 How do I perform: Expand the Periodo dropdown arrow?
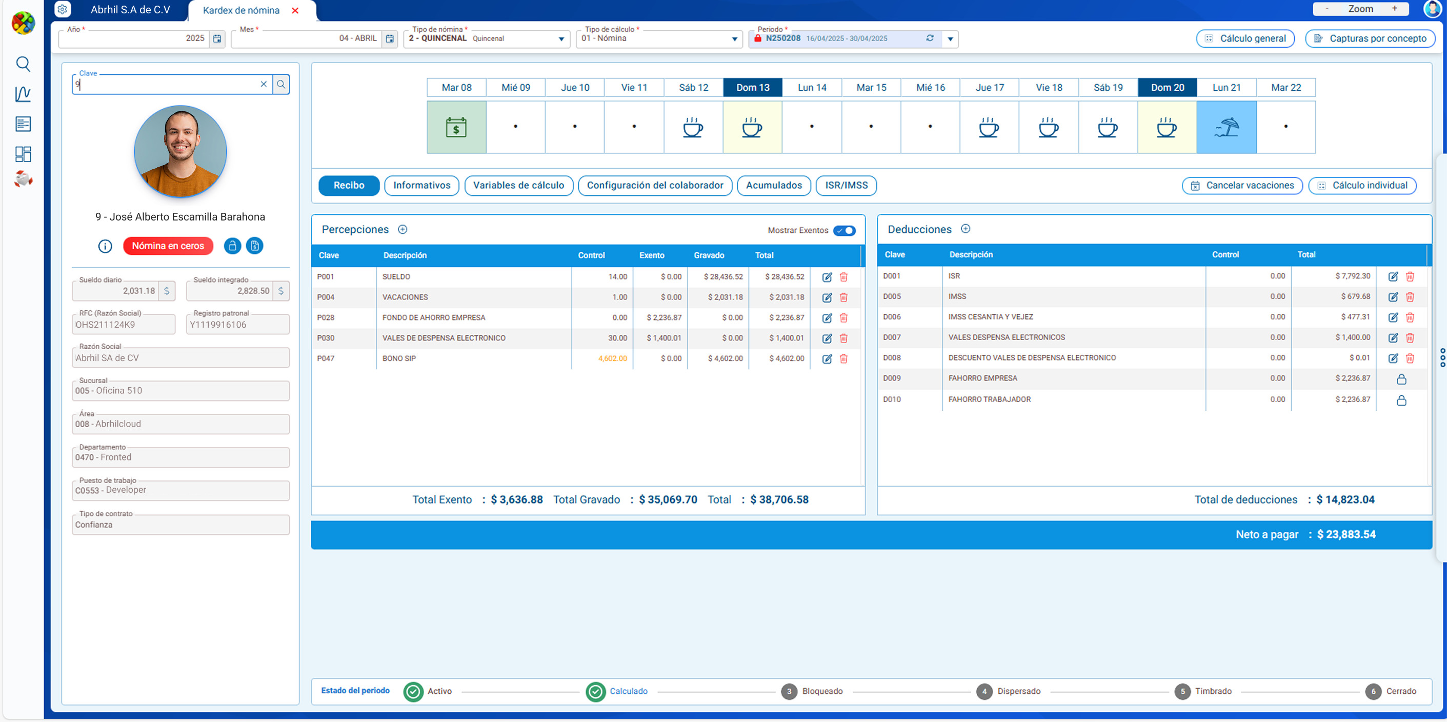(951, 39)
